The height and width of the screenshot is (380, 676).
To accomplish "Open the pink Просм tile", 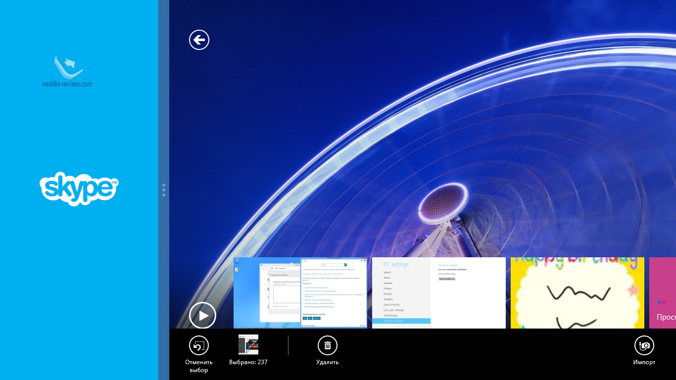I will 663,293.
